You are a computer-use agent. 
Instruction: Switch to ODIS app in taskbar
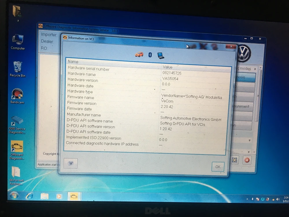click(x=74, y=196)
